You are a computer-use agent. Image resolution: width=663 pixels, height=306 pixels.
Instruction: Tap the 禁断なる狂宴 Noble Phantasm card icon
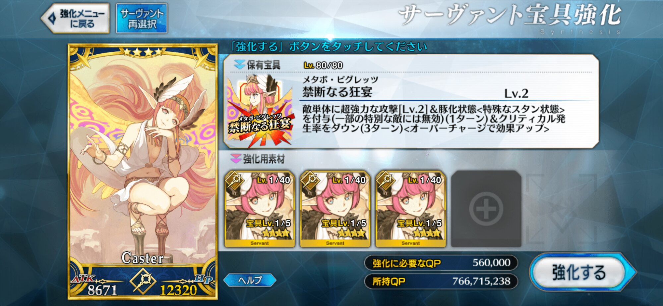tap(260, 111)
